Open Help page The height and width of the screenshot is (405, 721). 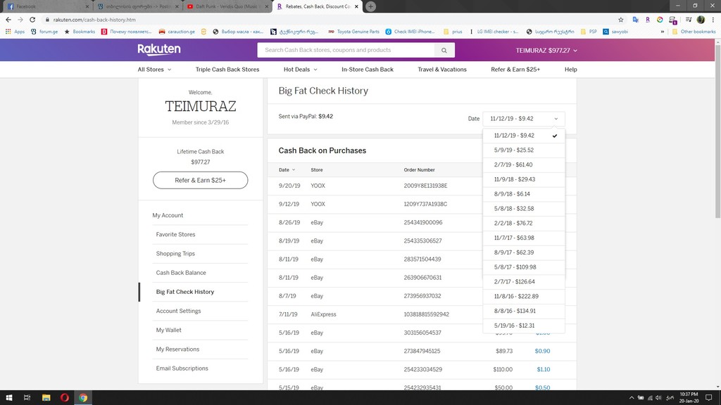pyautogui.click(x=570, y=70)
